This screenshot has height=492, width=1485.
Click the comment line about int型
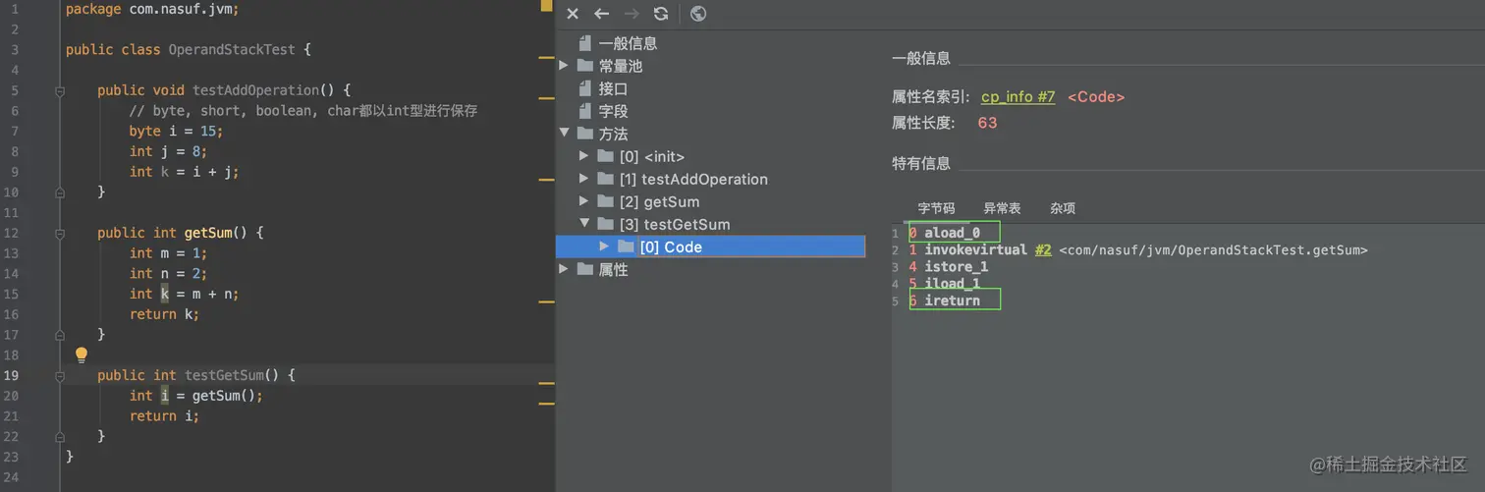pos(302,111)
